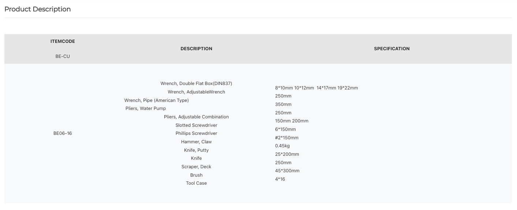Screen dimensions: 517x210
Task: Click the SPECIFICATION column header
Action: 392,49
